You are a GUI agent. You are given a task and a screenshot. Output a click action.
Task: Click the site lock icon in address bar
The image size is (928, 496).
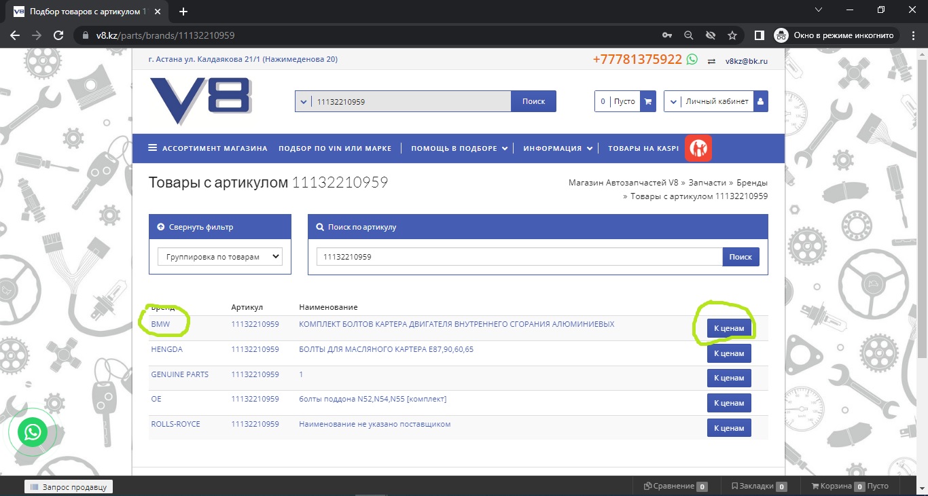85,35
